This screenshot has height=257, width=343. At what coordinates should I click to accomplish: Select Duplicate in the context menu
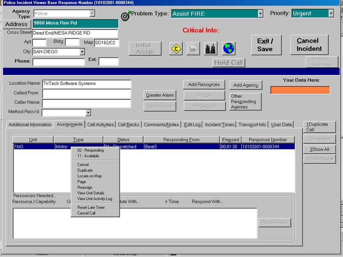pos(95,170)
